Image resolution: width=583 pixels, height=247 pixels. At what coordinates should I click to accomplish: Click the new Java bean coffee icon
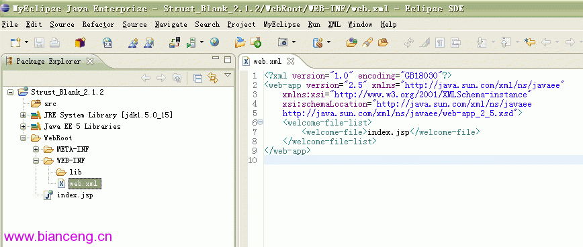pos(318,43)
